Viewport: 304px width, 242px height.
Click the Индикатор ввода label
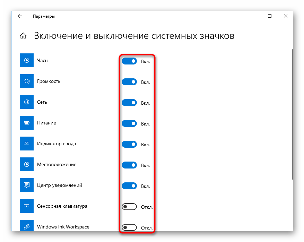click(57, 144)
